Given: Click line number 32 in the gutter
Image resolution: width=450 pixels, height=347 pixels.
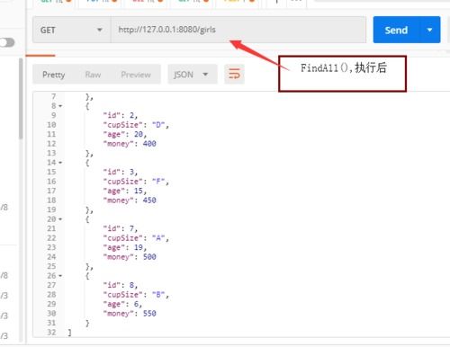Looking at the screenshot, I should [x=51, y=333].
